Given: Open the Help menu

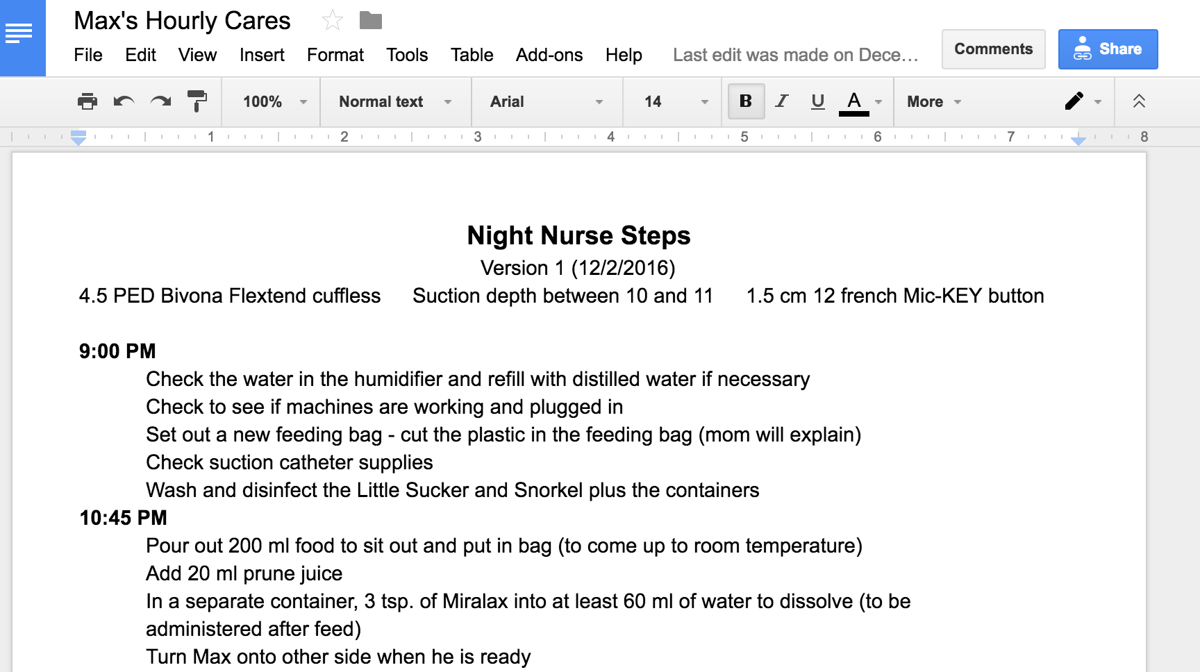Looking at the screenshot, I should 624,55.
